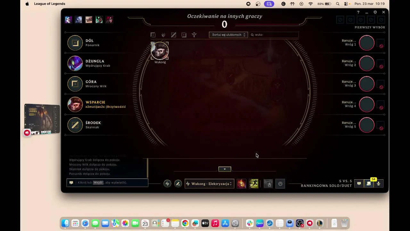The width and height of the screenshot is (410, 231).
Task: Filter champions by jungle role icon
Action: click(163, 35)
